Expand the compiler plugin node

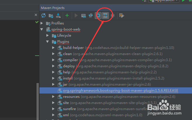point(53,60)
